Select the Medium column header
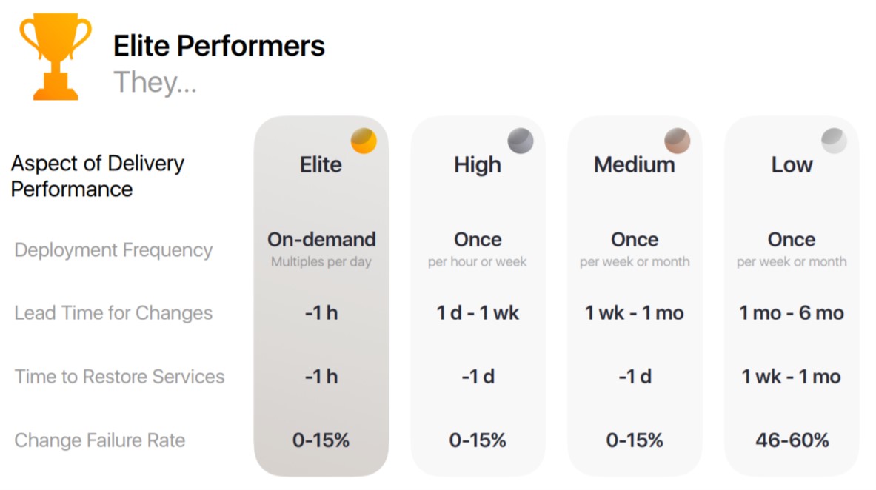Image resolution: width=876 pixels, height=490 pixels. [x=635, y=165]
